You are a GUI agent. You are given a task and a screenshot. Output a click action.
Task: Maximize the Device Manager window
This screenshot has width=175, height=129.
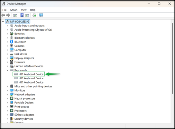pos(159,4)
